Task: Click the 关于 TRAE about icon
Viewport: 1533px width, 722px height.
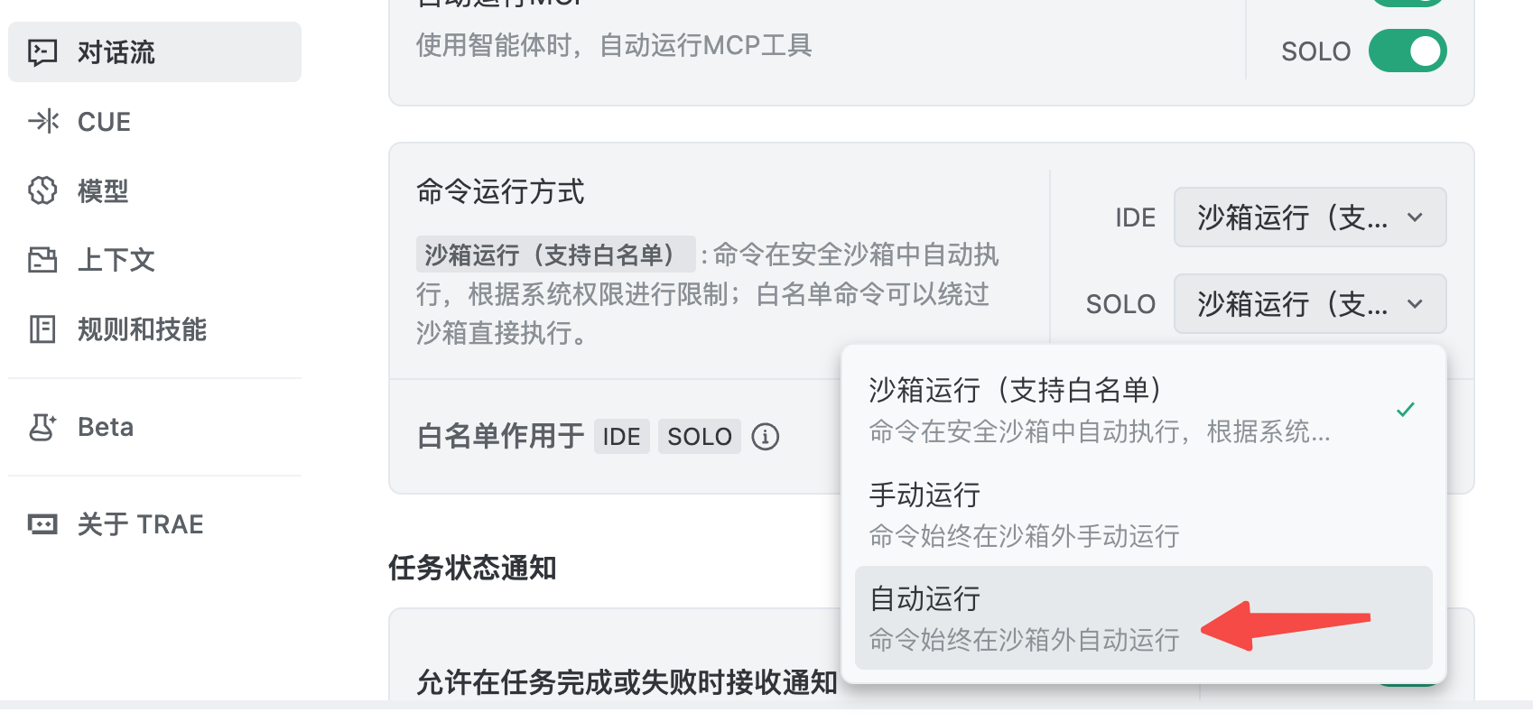Action: pyautogui.click(x=42, y=524)
